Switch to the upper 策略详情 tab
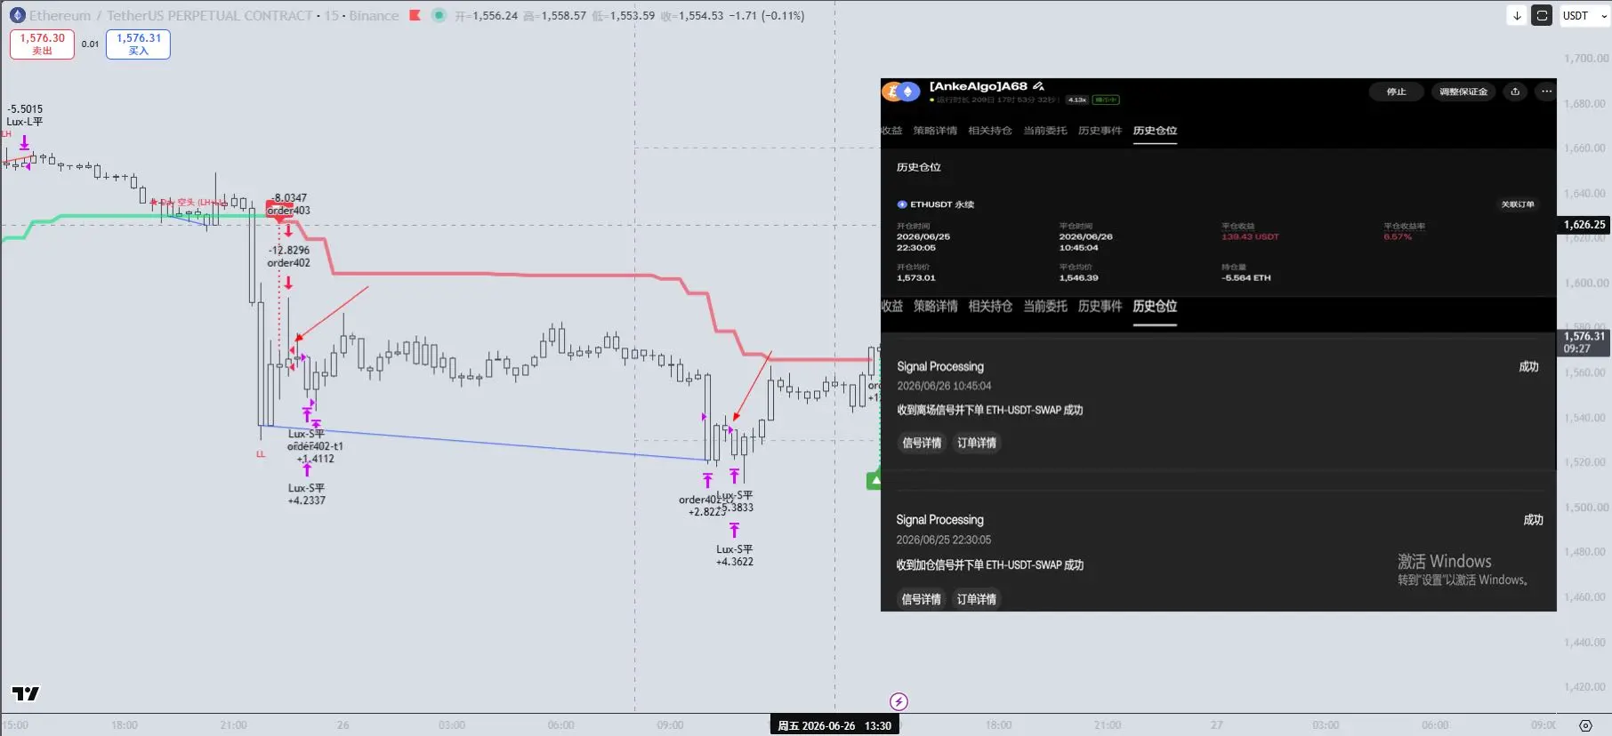 [x=935, y=131]
